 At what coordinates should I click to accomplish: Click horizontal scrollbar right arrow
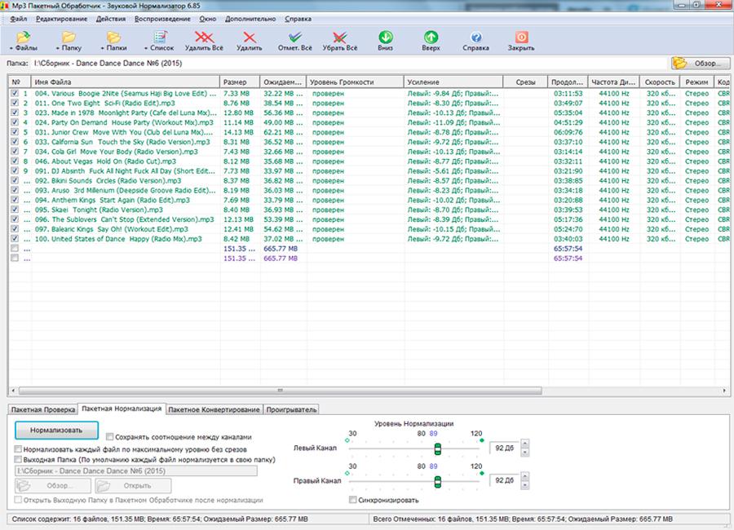pyautogui.click(x=723, y=391)
